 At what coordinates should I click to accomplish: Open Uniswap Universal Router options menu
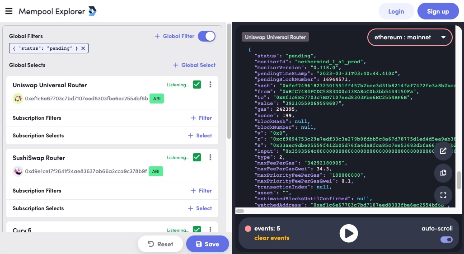pyautogui.click(x=210, y=85)
